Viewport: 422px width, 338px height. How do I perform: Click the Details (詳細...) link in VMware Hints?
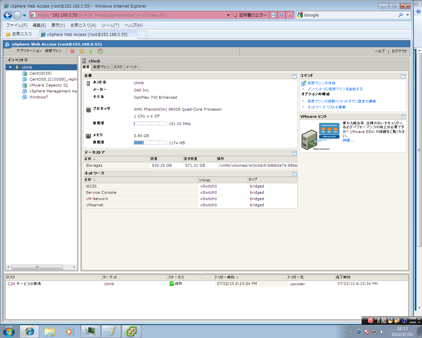pyautogui.click(x=348, y=140)
